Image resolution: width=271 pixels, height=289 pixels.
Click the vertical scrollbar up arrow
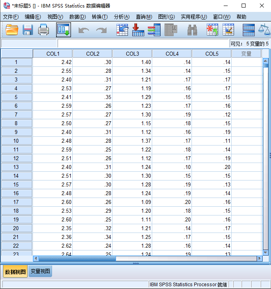(x=265, y=60)
